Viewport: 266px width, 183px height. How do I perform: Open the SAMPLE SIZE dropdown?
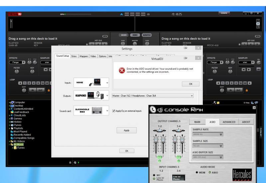(x=208, y=146)
